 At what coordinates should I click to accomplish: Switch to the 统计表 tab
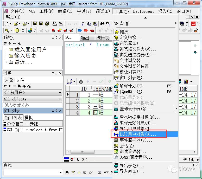(x=103, y=38)
